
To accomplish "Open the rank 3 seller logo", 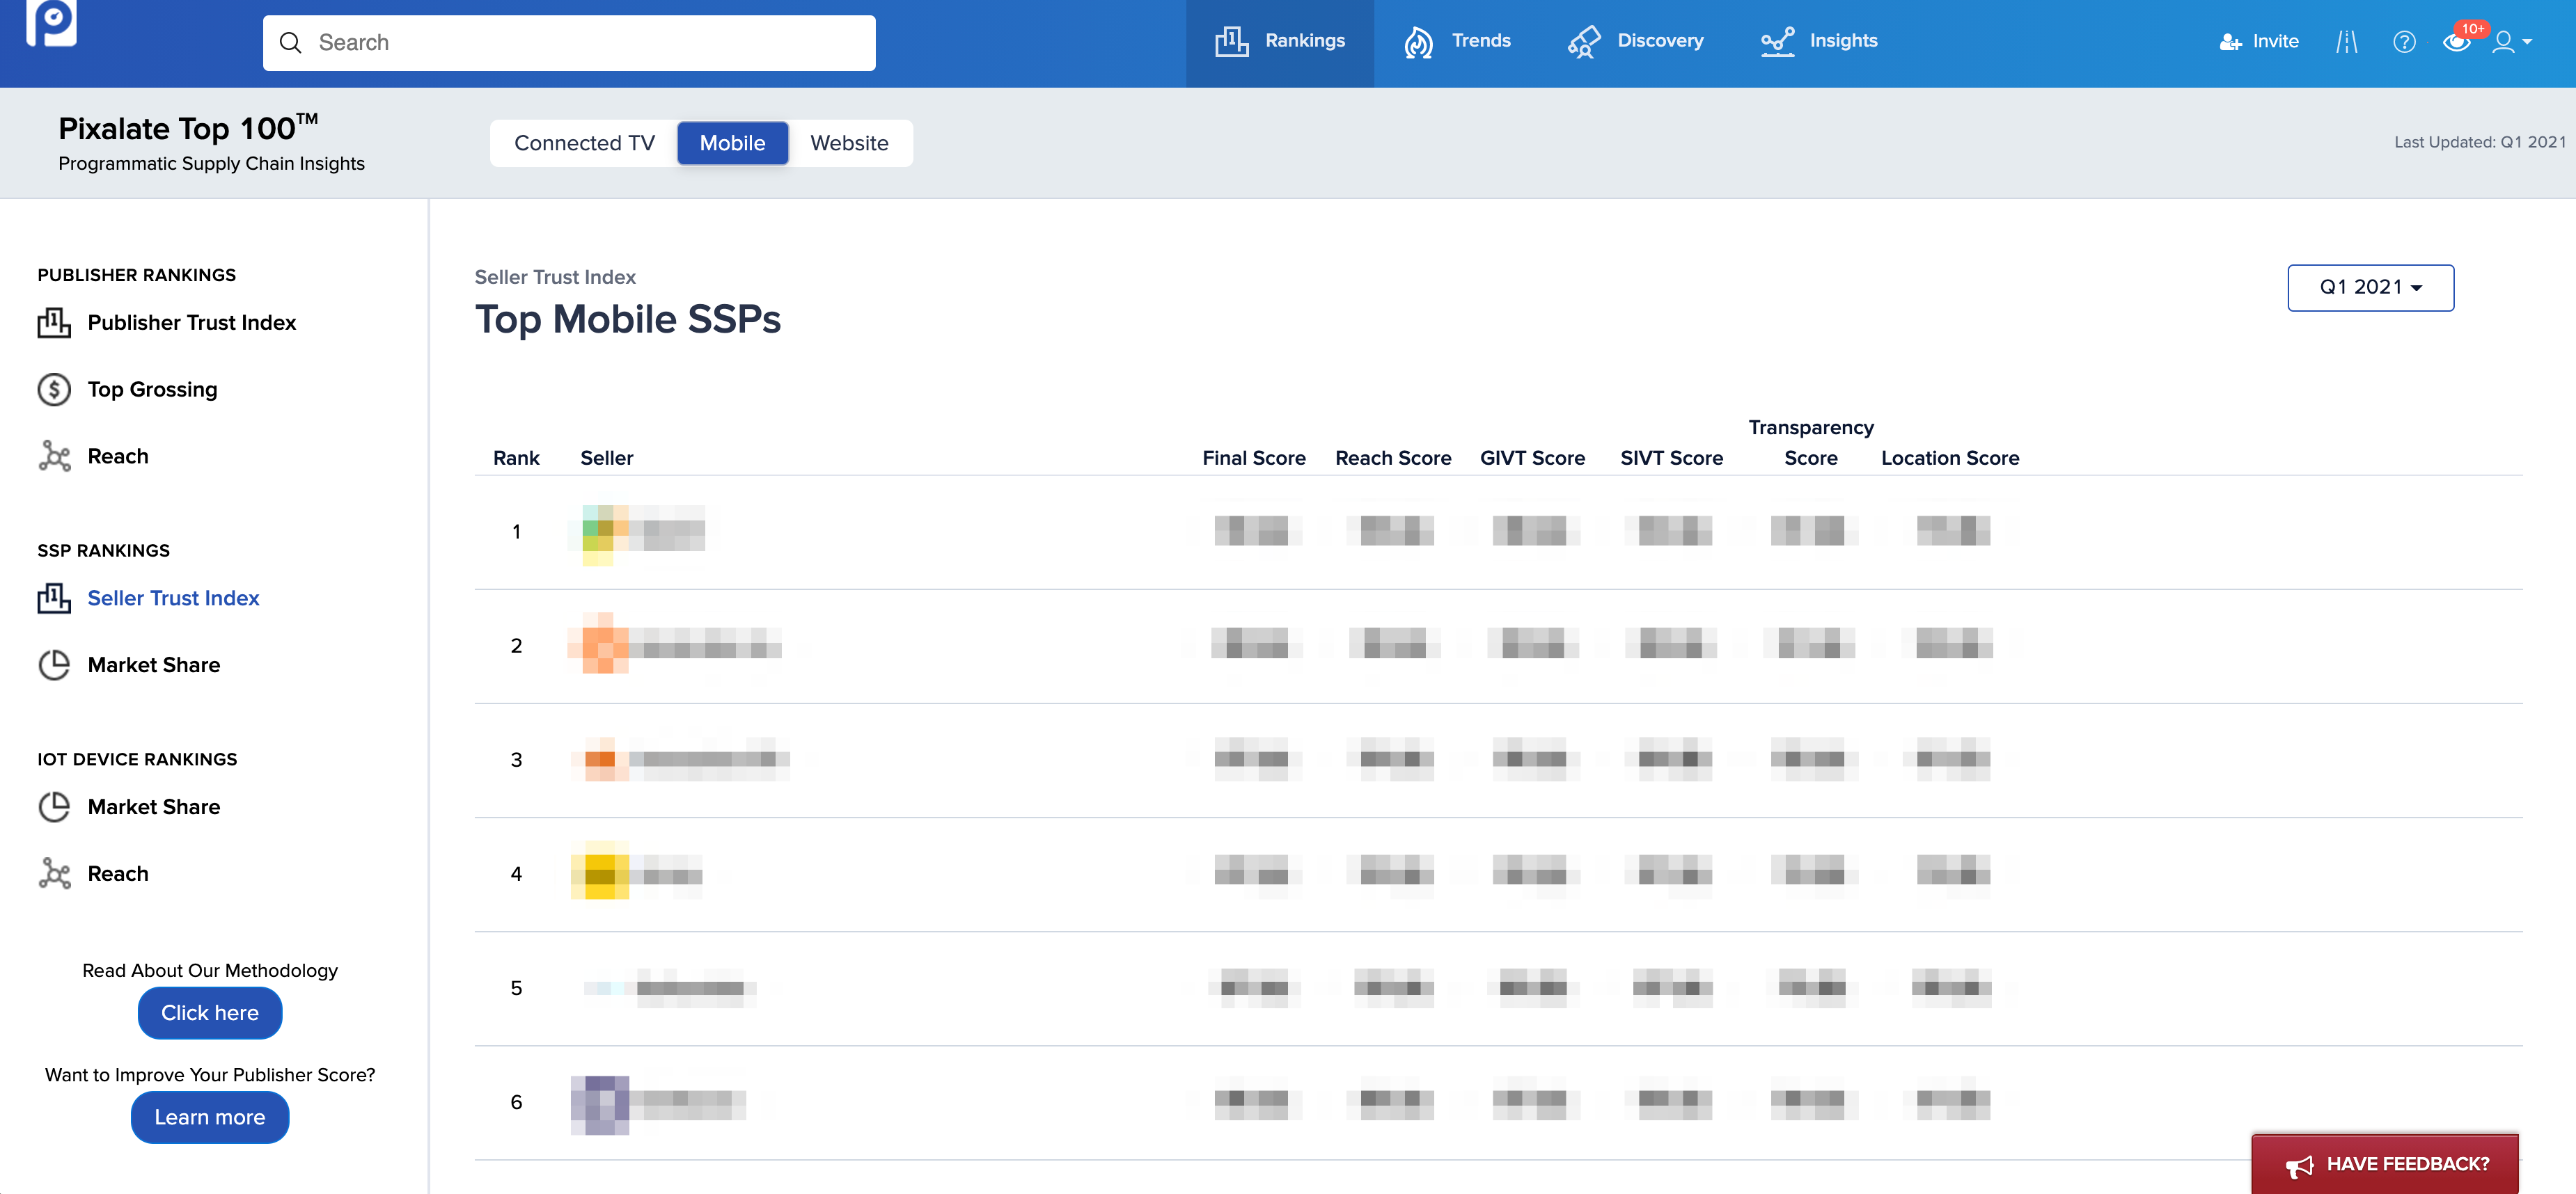I will pyautogui.click(x=602, y=761).
